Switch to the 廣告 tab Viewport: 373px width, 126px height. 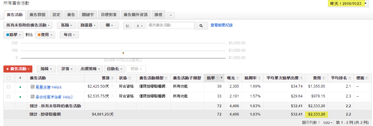[x=71, y=14]
